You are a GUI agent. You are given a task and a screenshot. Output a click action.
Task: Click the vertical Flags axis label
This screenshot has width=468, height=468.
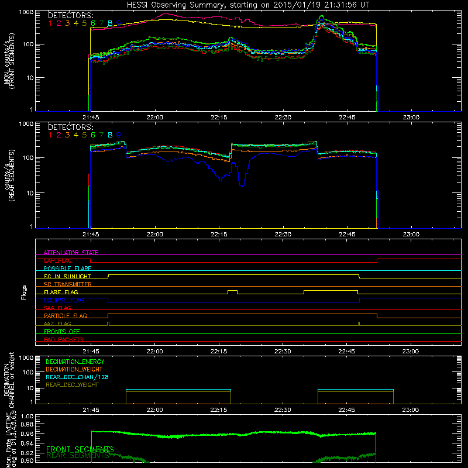point(24,292)
